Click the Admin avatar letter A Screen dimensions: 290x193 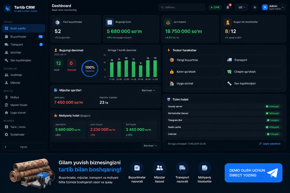(x=265, y=8)
